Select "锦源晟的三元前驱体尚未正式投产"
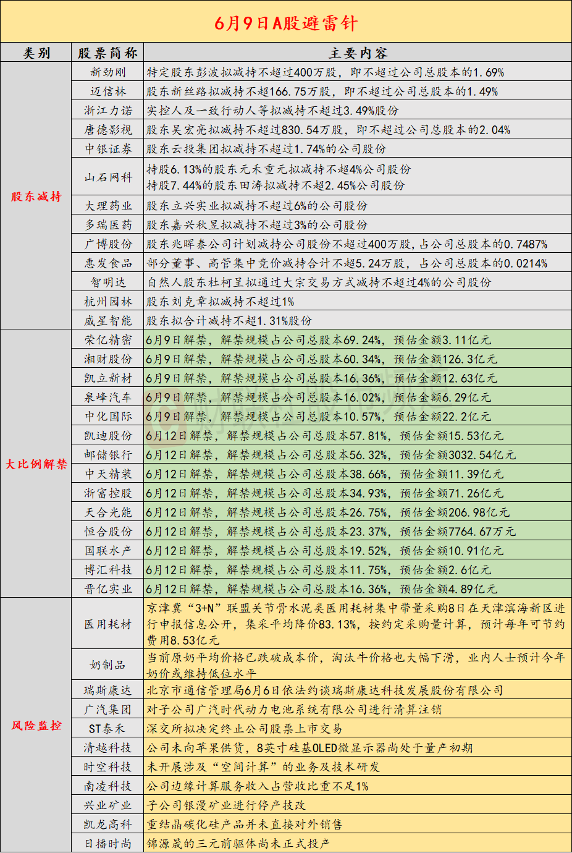 click(238, 844)
